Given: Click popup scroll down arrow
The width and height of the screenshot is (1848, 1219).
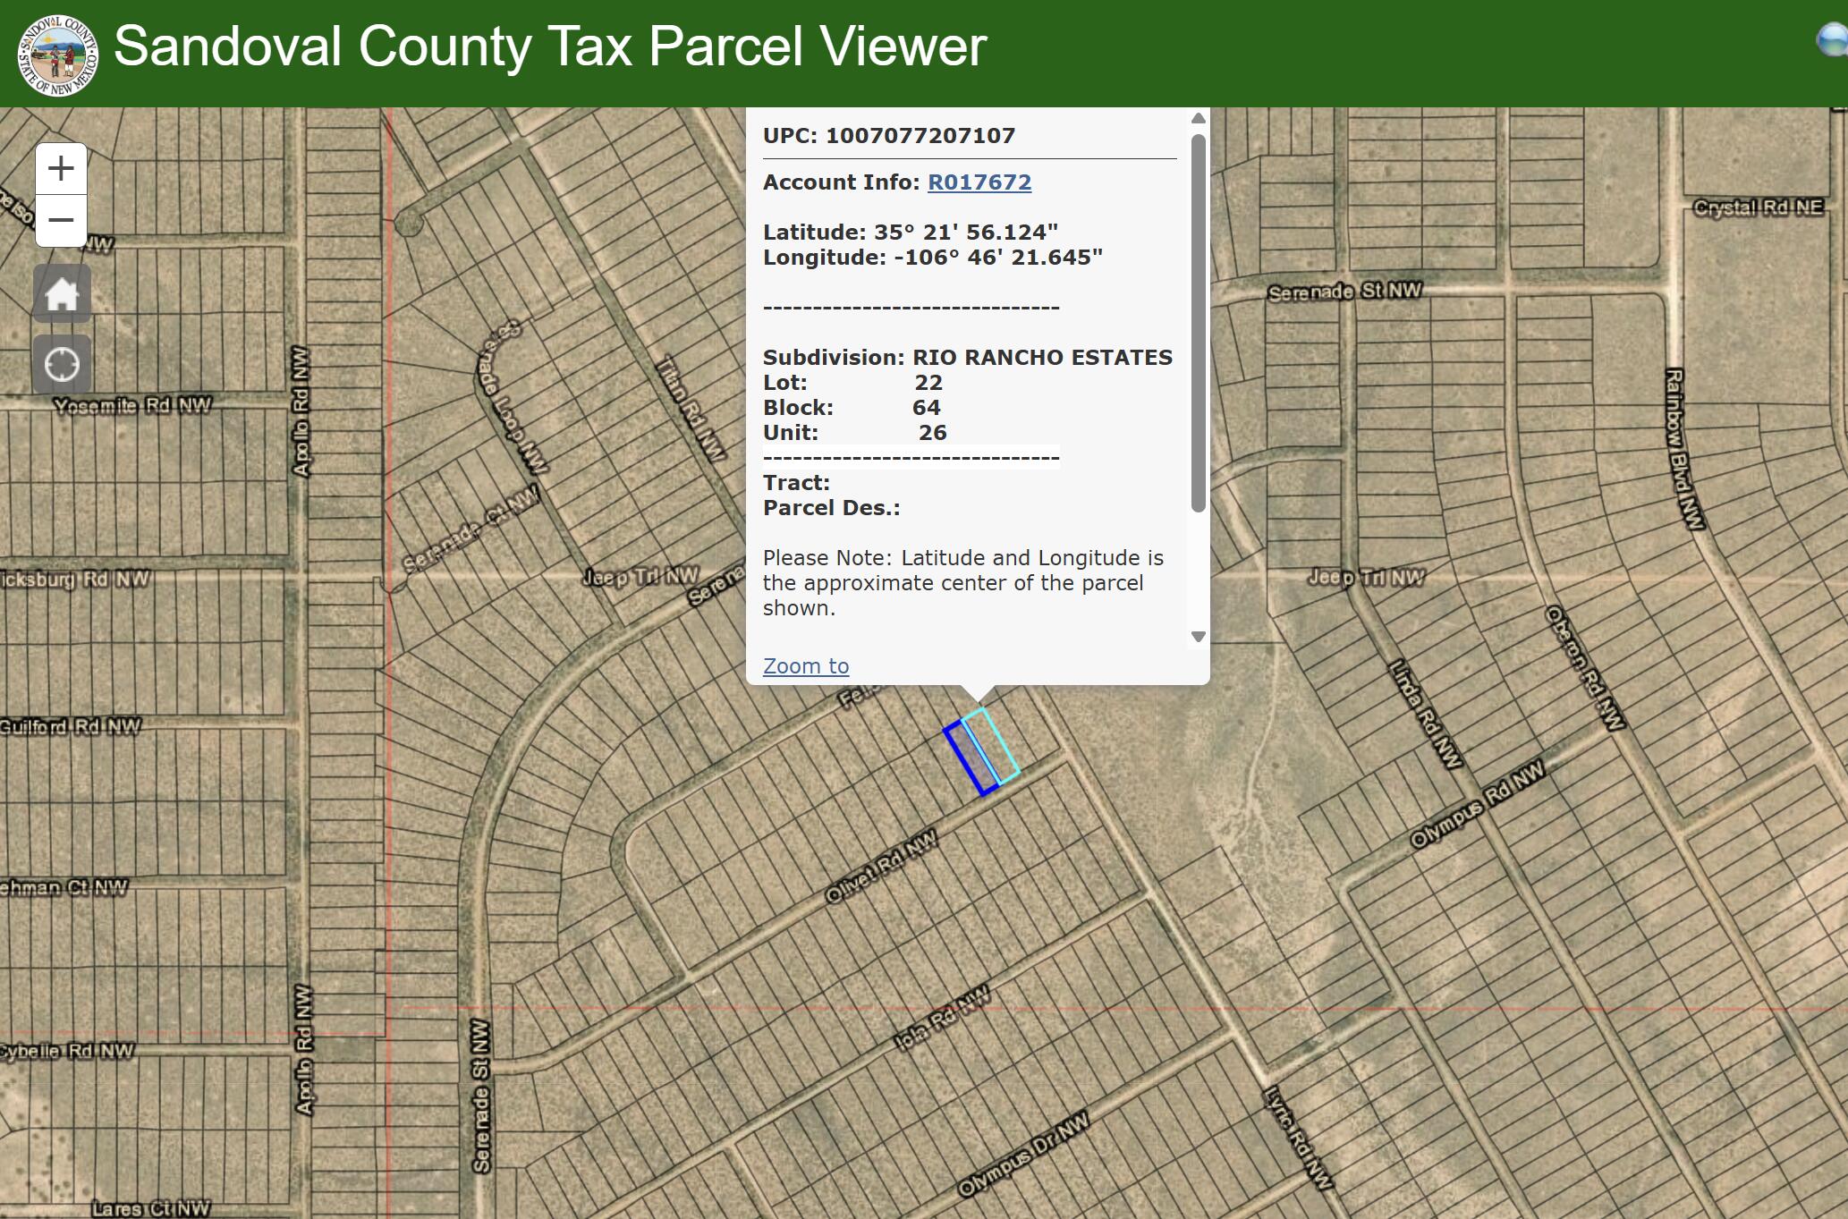Looking at the screenshot, I should (x=1199, y=637).
